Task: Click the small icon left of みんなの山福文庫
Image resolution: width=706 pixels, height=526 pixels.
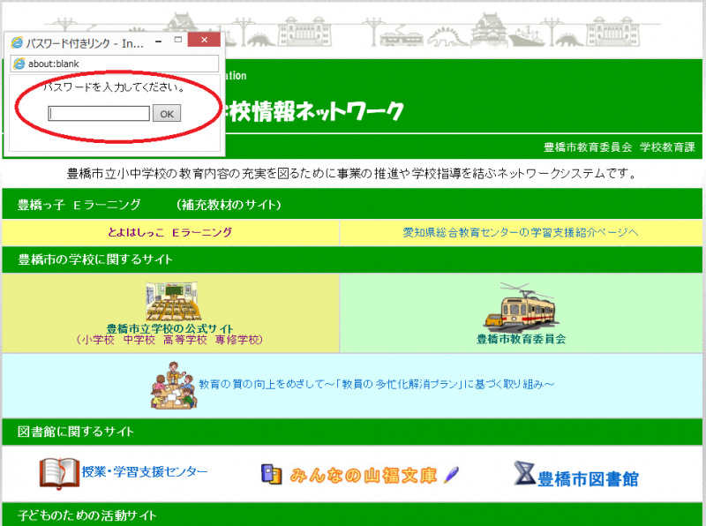Action: click(x=270, y=475)
